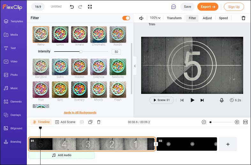Delete the clip with top trash icon
This screenshot has width=251, height=165.
(x=243, y=18)
